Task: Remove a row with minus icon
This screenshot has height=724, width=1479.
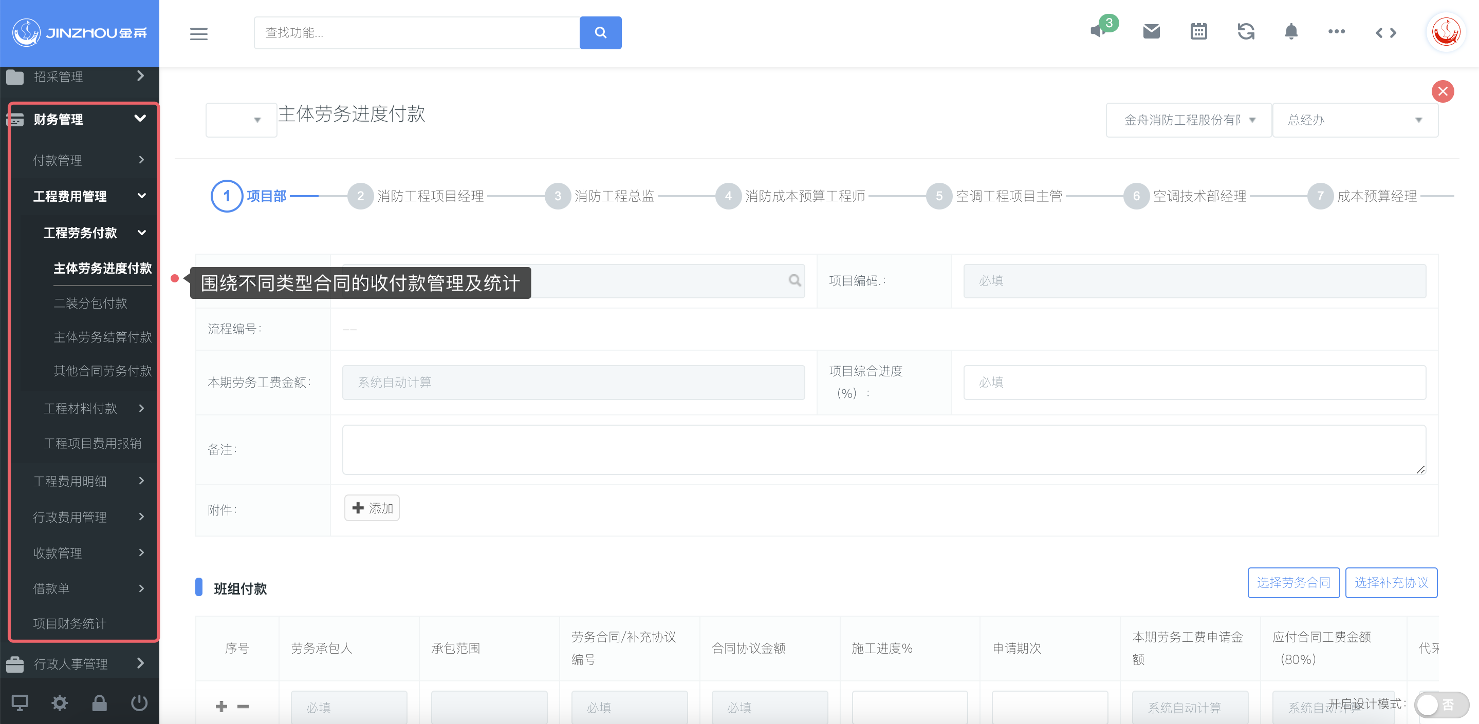Action: click(243, 706)
